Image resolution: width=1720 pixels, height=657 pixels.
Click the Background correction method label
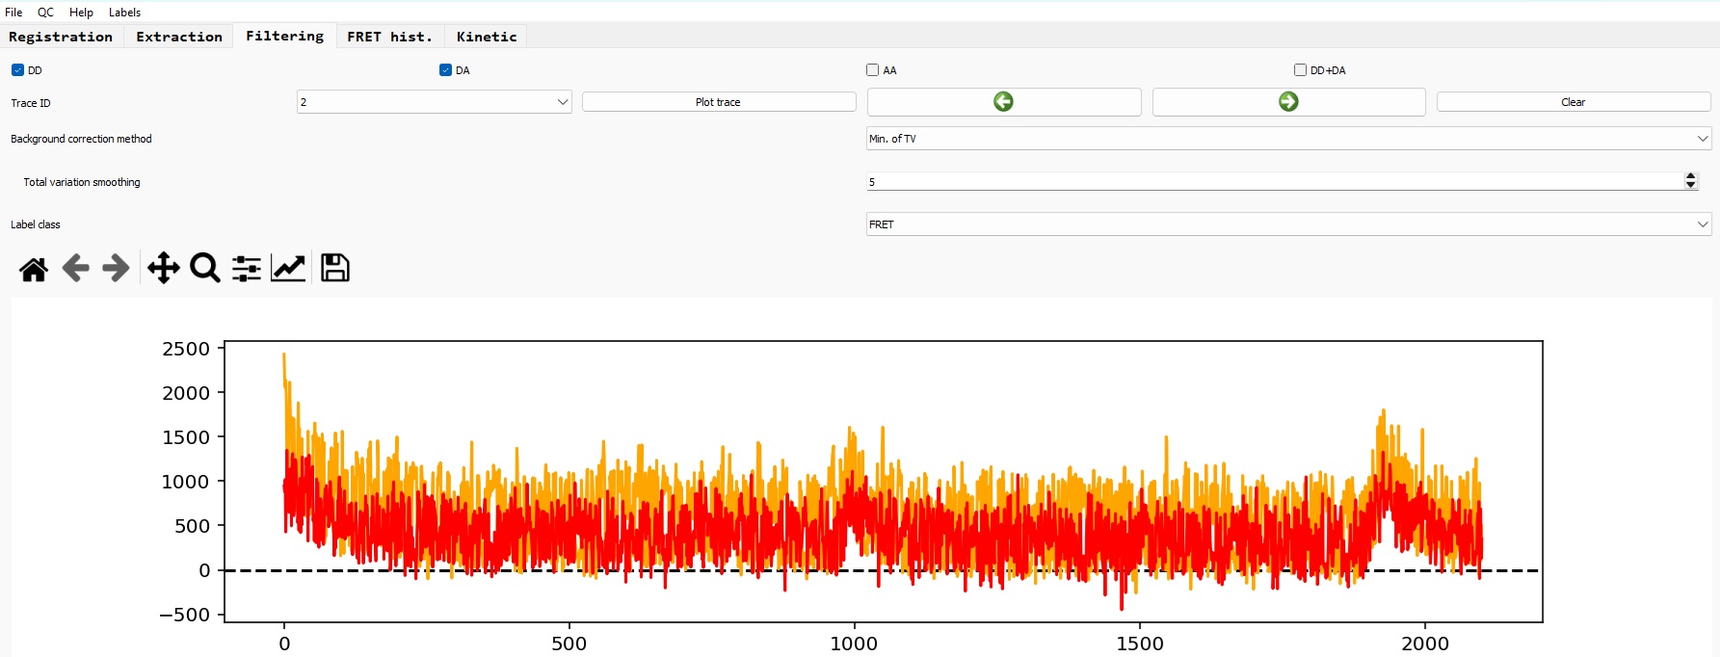pos(81,139)
